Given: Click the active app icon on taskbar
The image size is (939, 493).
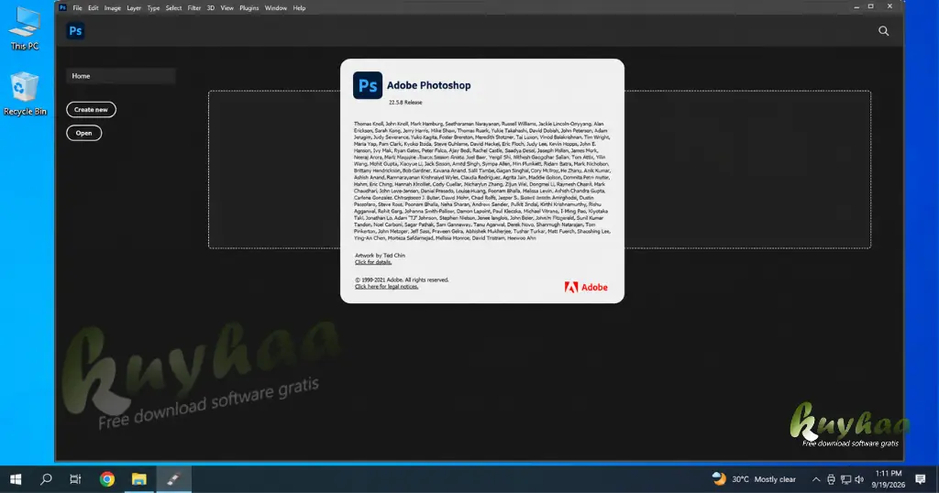Looking at the screenshot, I should click(x=173, y=479).
